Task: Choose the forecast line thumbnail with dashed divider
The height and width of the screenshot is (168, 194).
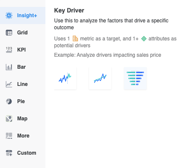Action: tap(65, 78)
